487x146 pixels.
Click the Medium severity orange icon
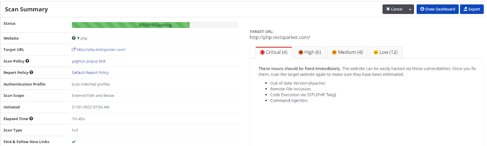click(334, 52)
